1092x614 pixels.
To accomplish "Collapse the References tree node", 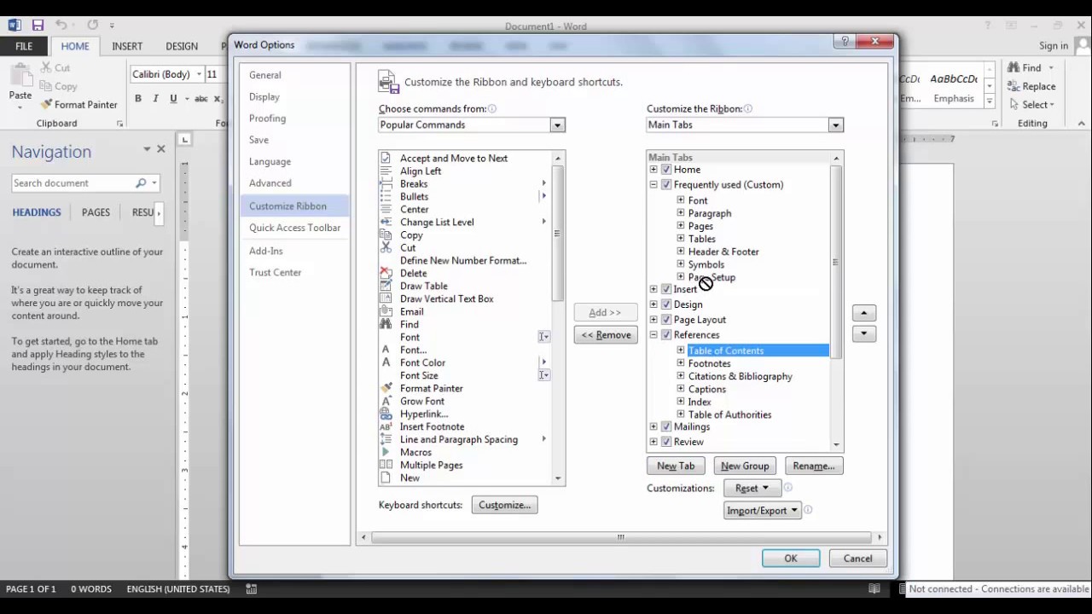I will [x=653, y=335].
